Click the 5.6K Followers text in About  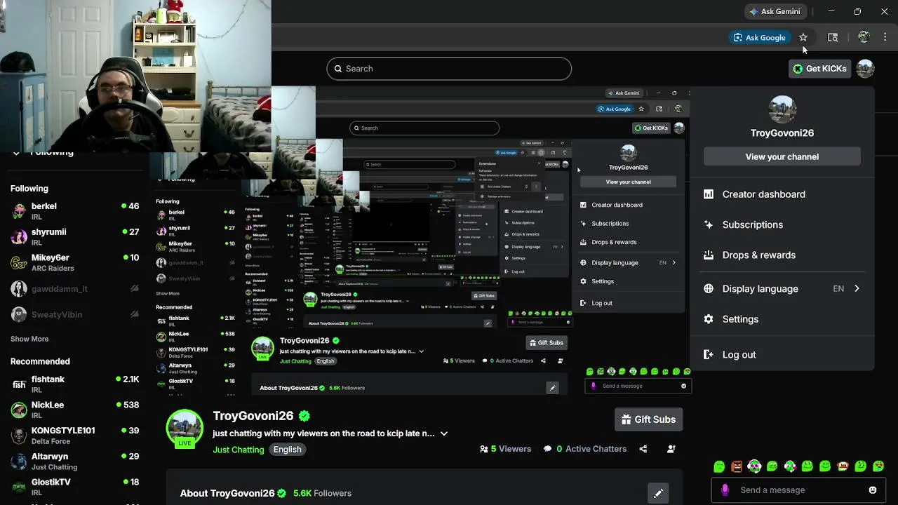click(323, 493)
